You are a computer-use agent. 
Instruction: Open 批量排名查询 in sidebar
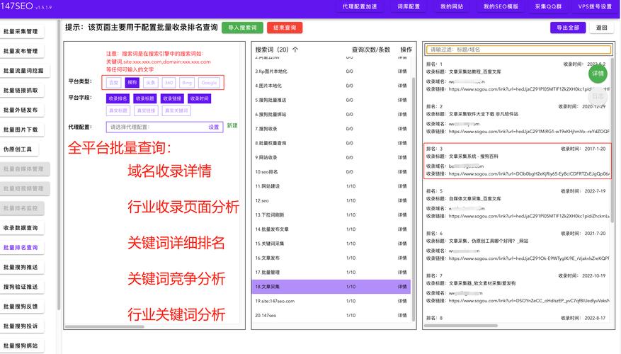click(x=22, y=248)
